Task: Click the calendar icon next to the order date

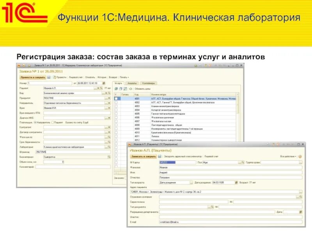Action: tap(104, 83)
